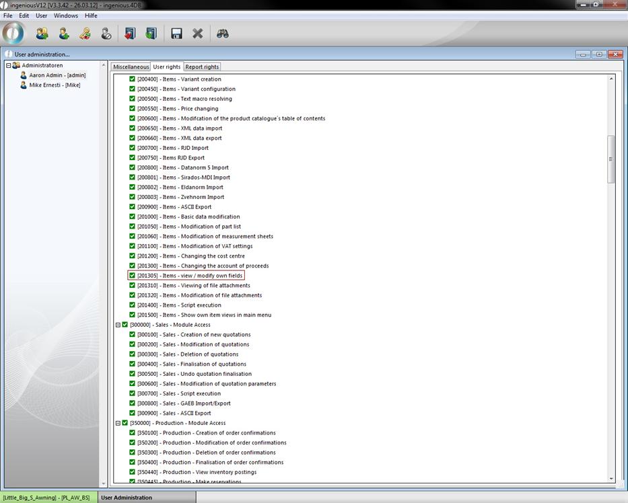Collapse the Production - Module Access node
This screenshot has width=628, height=503.
point(118,423)
